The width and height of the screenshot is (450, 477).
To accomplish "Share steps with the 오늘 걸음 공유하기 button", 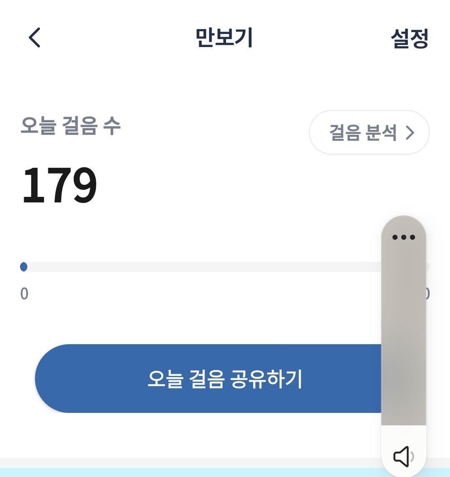I will click(x=208, y=378).
